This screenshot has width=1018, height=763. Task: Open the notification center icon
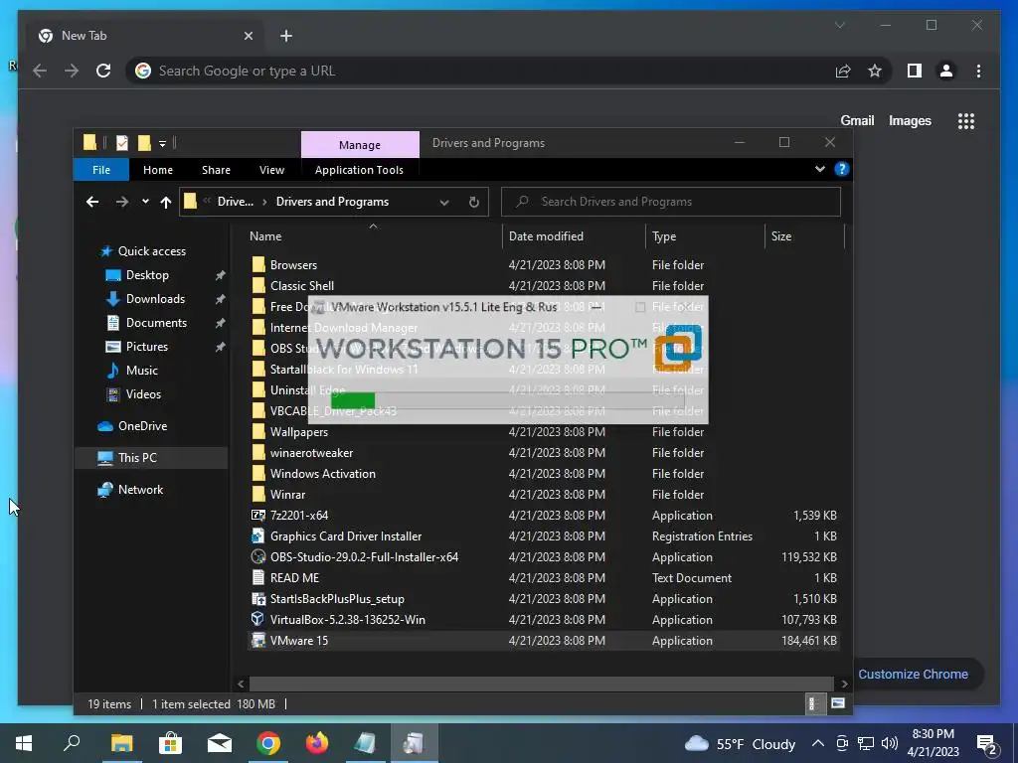(986, 744)
